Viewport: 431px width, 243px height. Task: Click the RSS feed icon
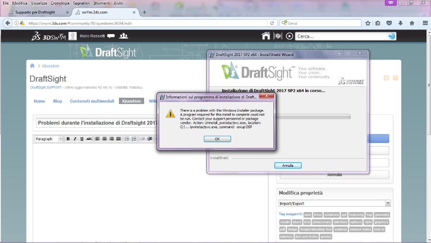pos(386,78)
